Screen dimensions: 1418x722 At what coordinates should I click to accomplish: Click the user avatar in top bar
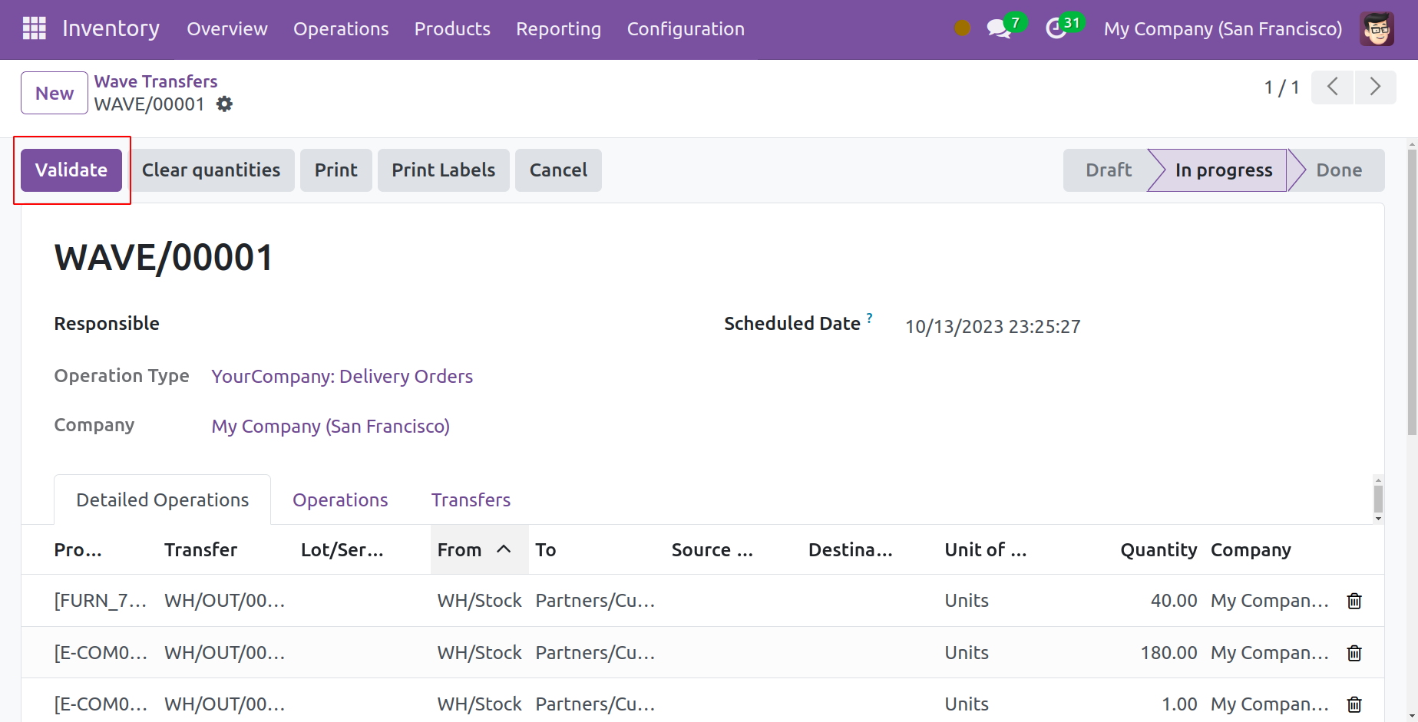pos(1376,29)
